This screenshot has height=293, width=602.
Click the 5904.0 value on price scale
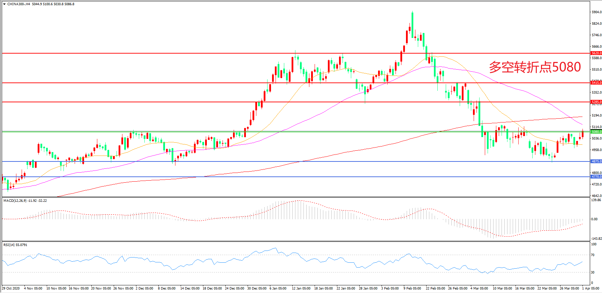click(x=596, y=12)
